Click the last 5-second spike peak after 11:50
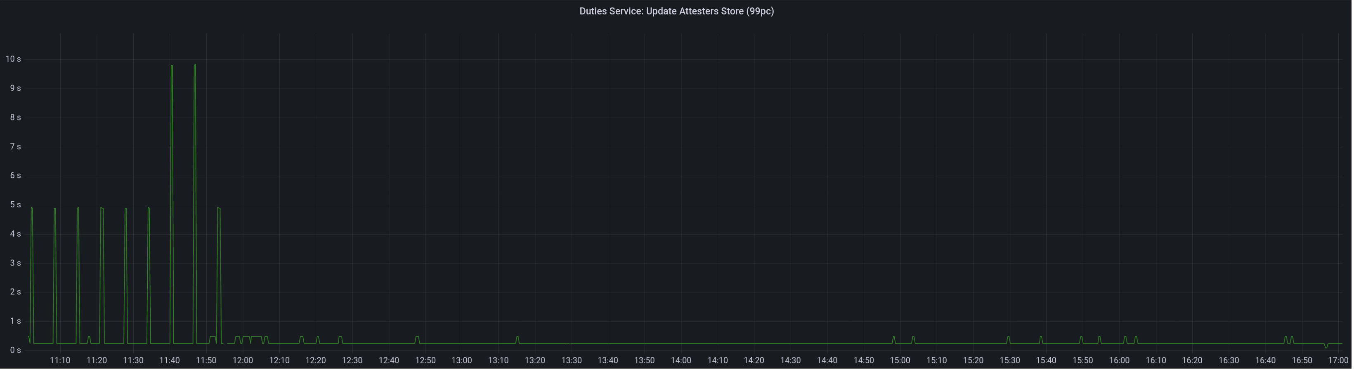1354x369 pixels. 219,208
